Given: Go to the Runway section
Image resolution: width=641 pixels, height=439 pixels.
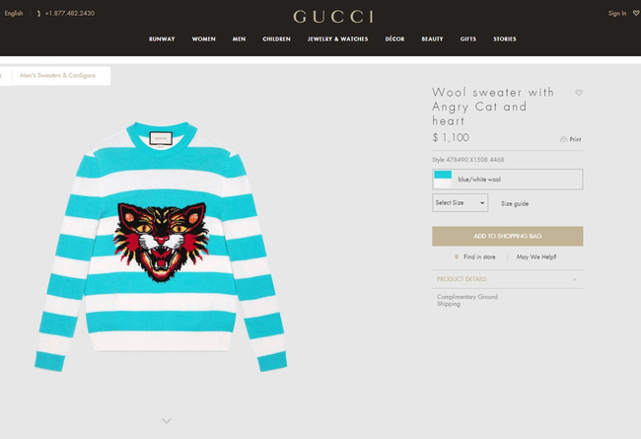Looking at the screenshot, I should (x=162, y=38).
